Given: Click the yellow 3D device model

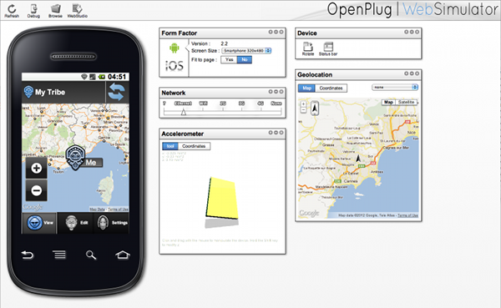Looking at the screenshot, I should pyautogui.click(x=222, y=198).
